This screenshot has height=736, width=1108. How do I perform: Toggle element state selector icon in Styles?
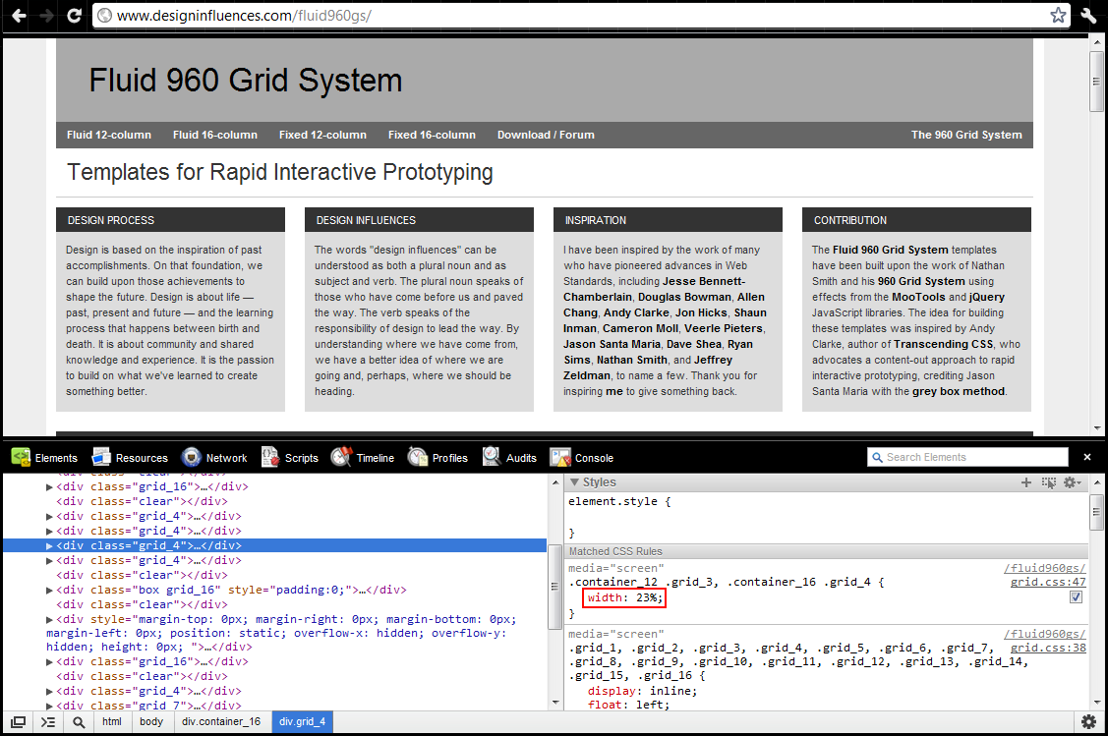tap(1049, 482)
